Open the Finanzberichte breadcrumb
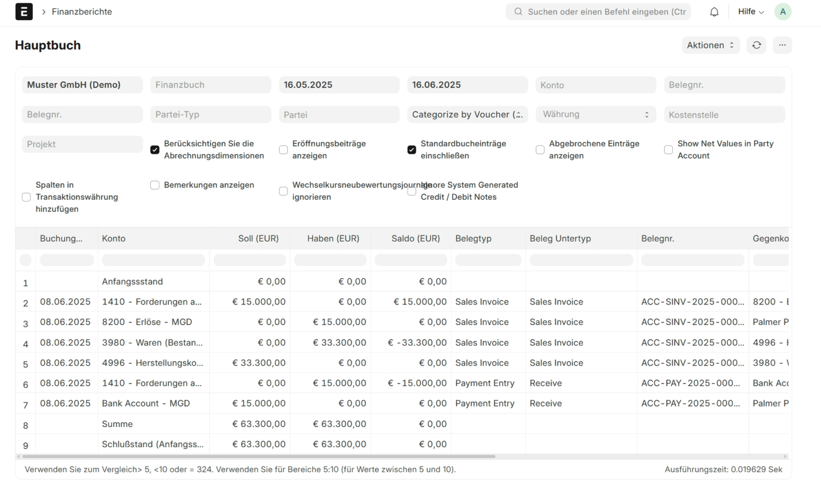This screenshot has height=498, width=821. pyautogui.click(x=82, y=12)
